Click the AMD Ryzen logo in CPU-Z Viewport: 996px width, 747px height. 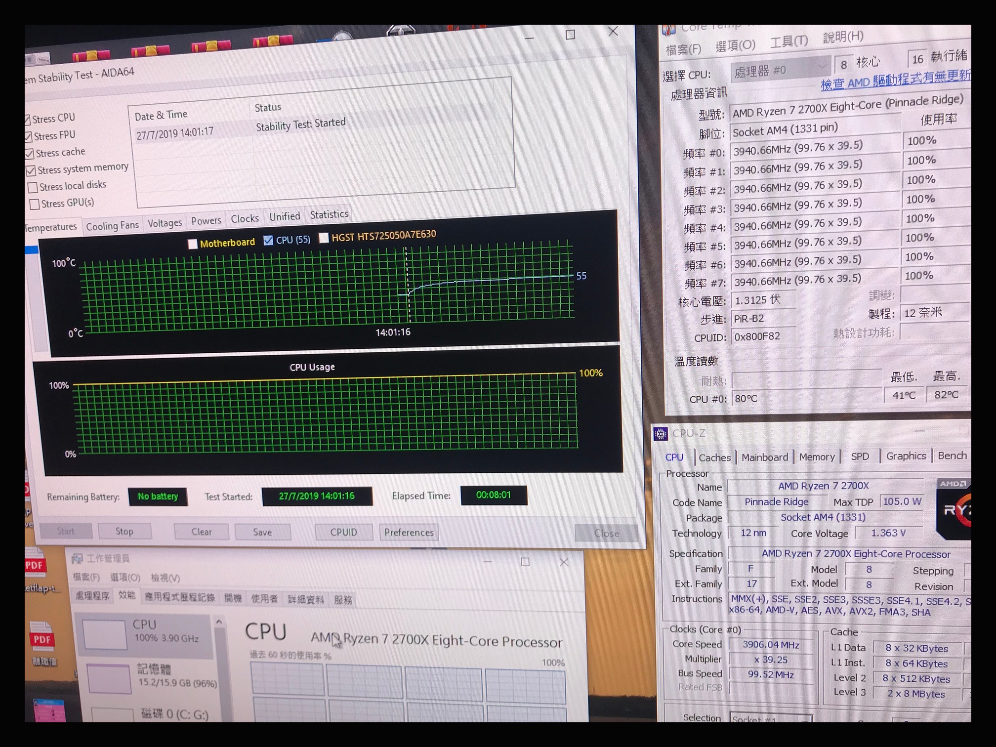(x=954, y=509)
